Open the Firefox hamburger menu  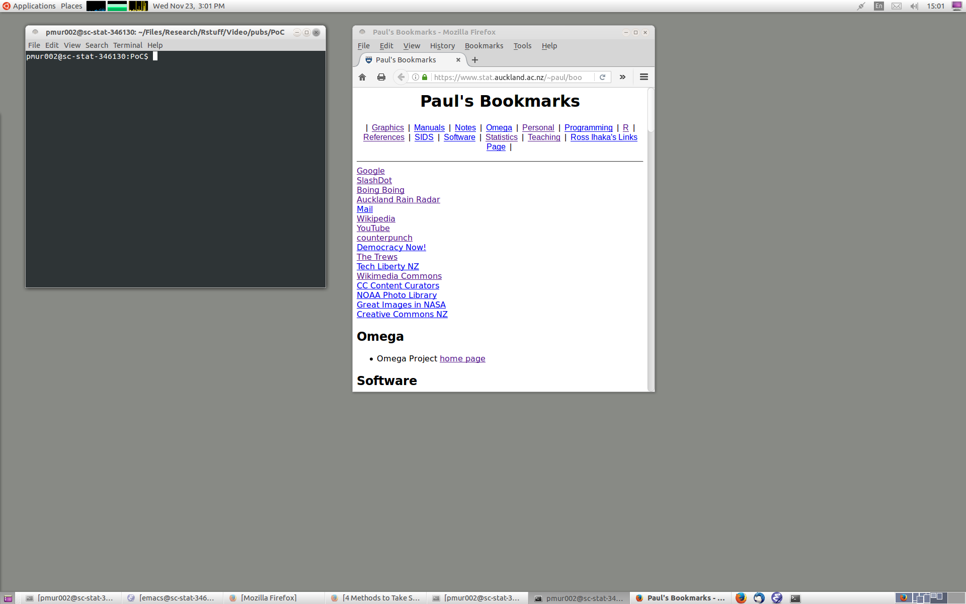tap(644, 77)
